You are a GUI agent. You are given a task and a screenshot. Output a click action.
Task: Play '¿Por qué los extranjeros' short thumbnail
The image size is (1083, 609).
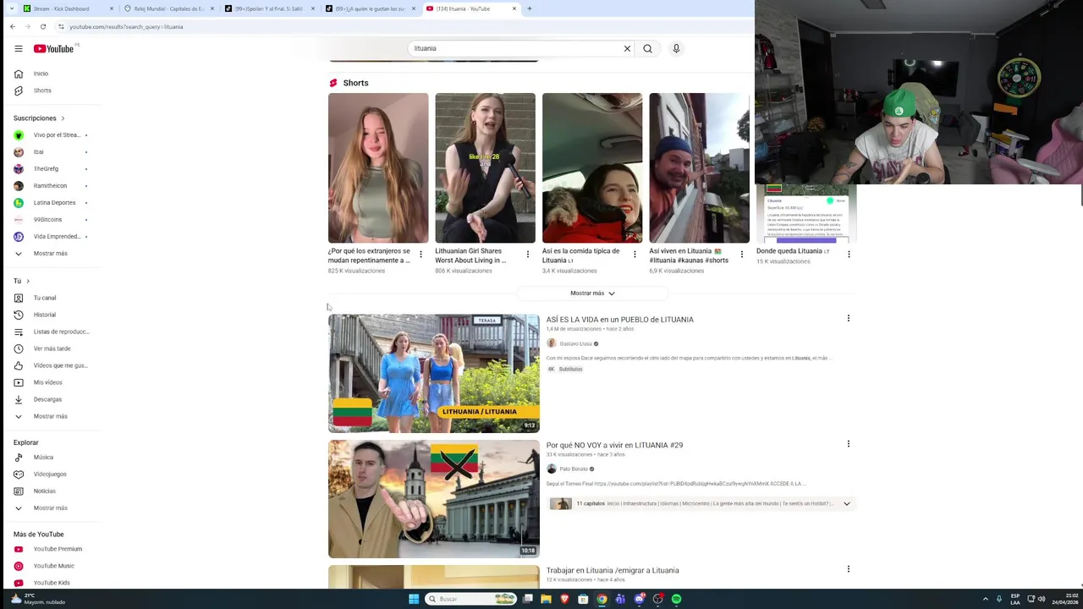pyautogui.click(x=378, y=168)
